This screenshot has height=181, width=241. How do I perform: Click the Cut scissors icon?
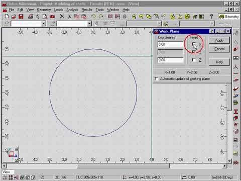(x=69, y=17)
